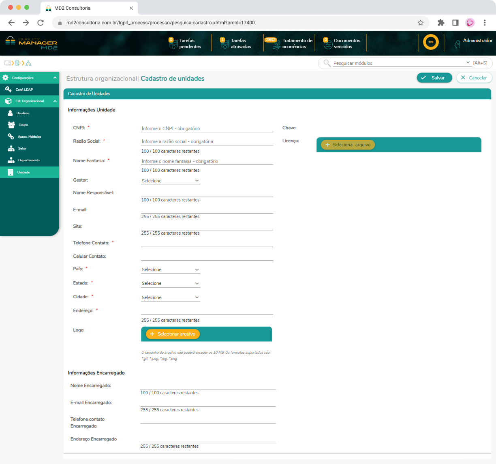
Task: Click Selecionar arquivo for Logo upload
Action: click(173, 334)
